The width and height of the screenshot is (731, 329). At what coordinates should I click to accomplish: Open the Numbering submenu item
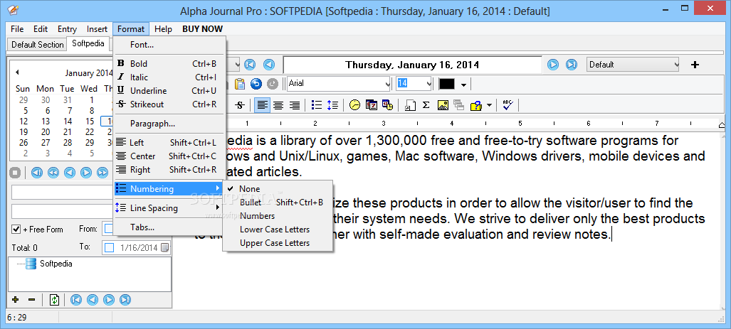(x=169, y=188)
